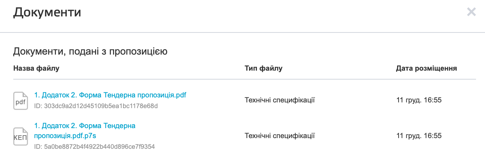Open the 'пропозиція.pdf.p7s' signature file link
The image size is (485, 157).
click(x=65, y=136)
